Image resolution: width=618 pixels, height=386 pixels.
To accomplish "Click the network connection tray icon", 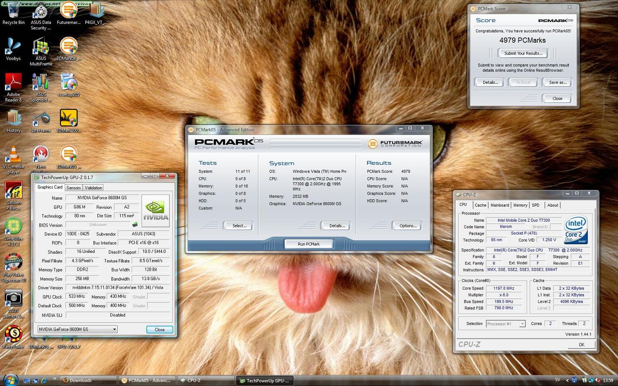I will (x=591, y=380).
